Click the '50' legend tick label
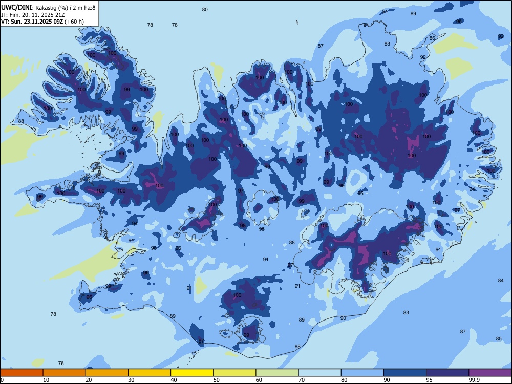Screen dimensions: 512x384 [217, 380]
